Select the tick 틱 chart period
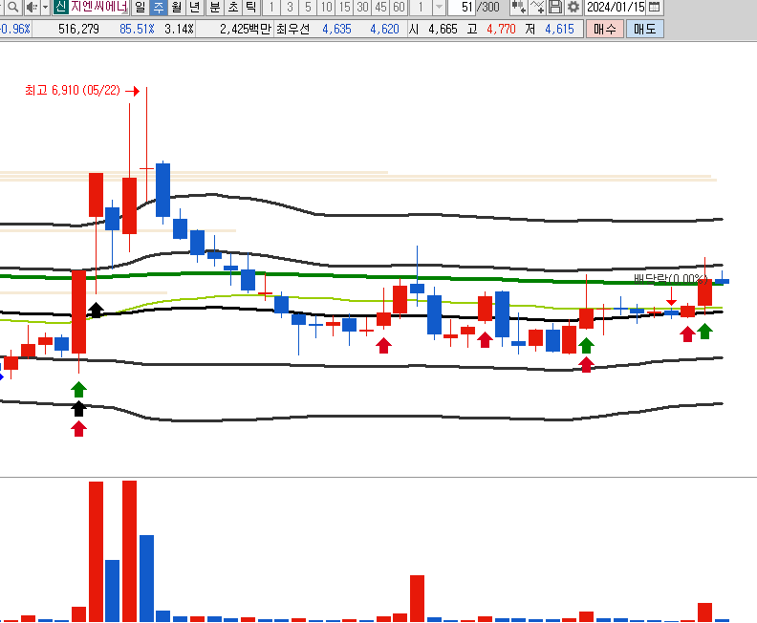Viewport: 757px width, 623px height. (251, 8)
